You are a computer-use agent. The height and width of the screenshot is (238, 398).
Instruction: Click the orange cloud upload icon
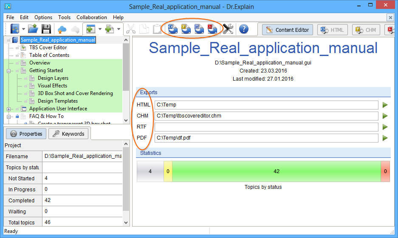point(62,29)
